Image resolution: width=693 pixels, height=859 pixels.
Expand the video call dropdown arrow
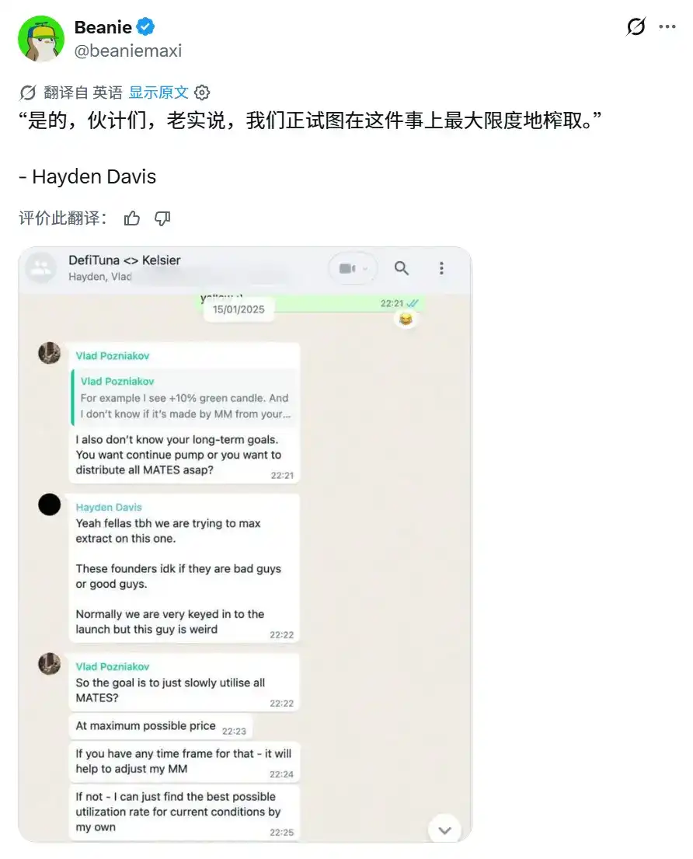tap(365, 268)
